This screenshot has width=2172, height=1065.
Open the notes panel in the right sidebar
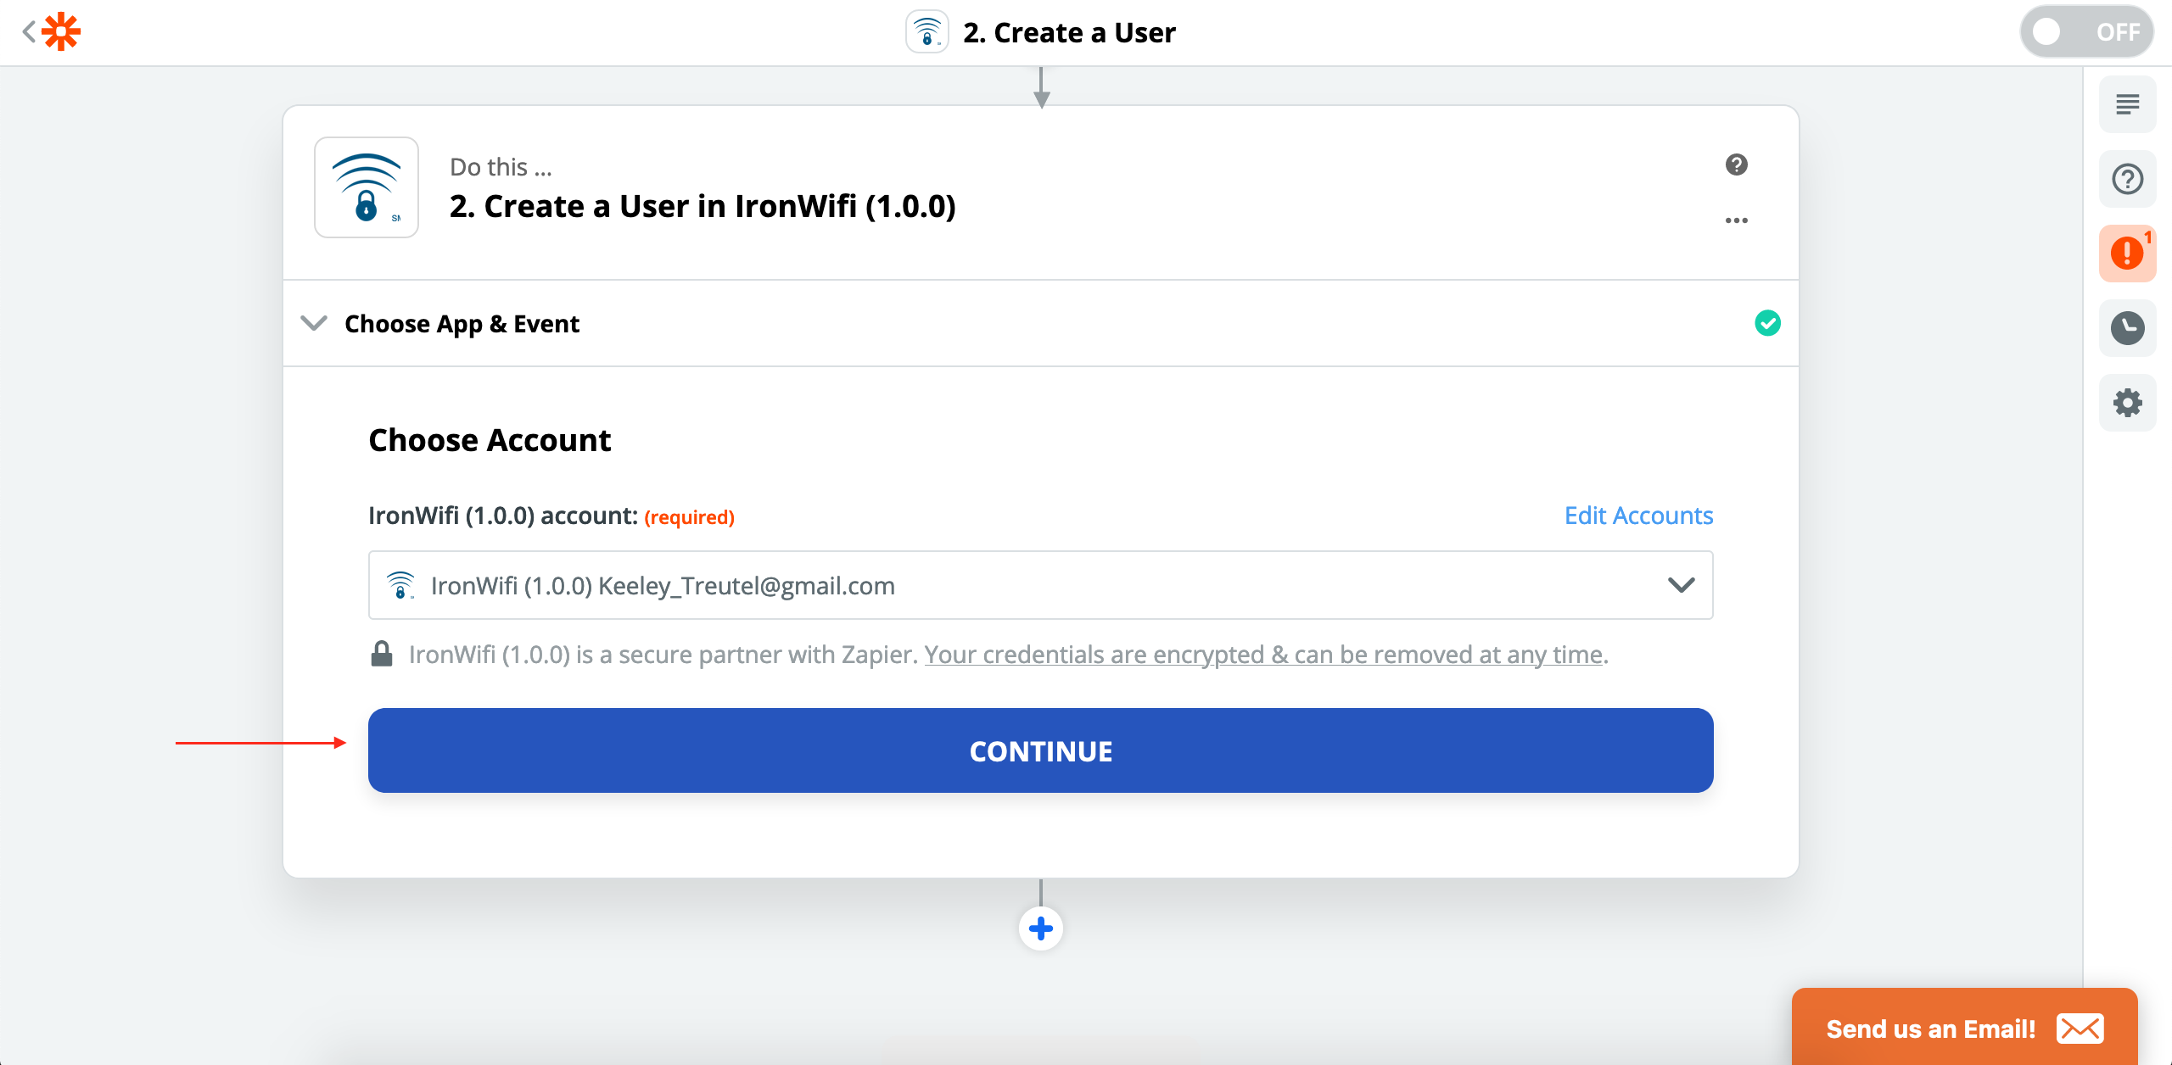2127,103
